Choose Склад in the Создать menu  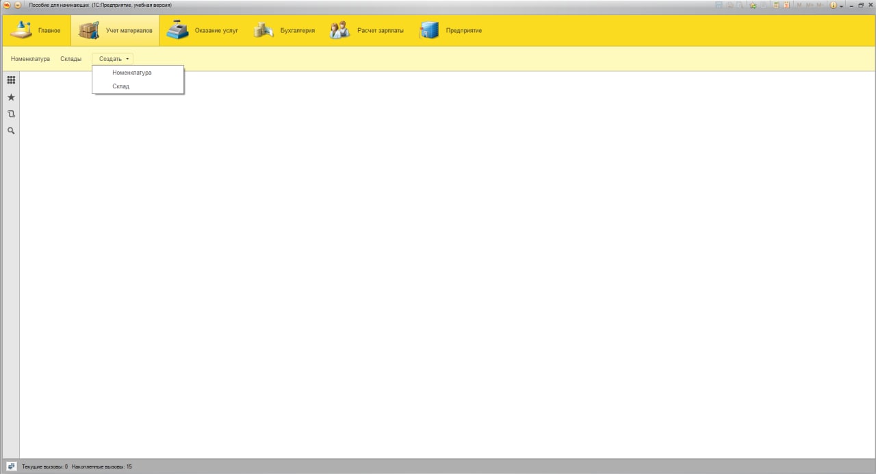120,86
